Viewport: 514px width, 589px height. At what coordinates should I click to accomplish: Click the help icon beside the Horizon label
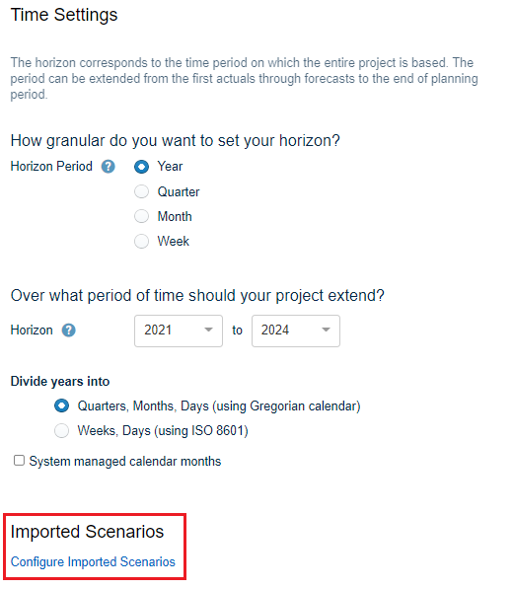pyautogui.click(x=69, y=331)
